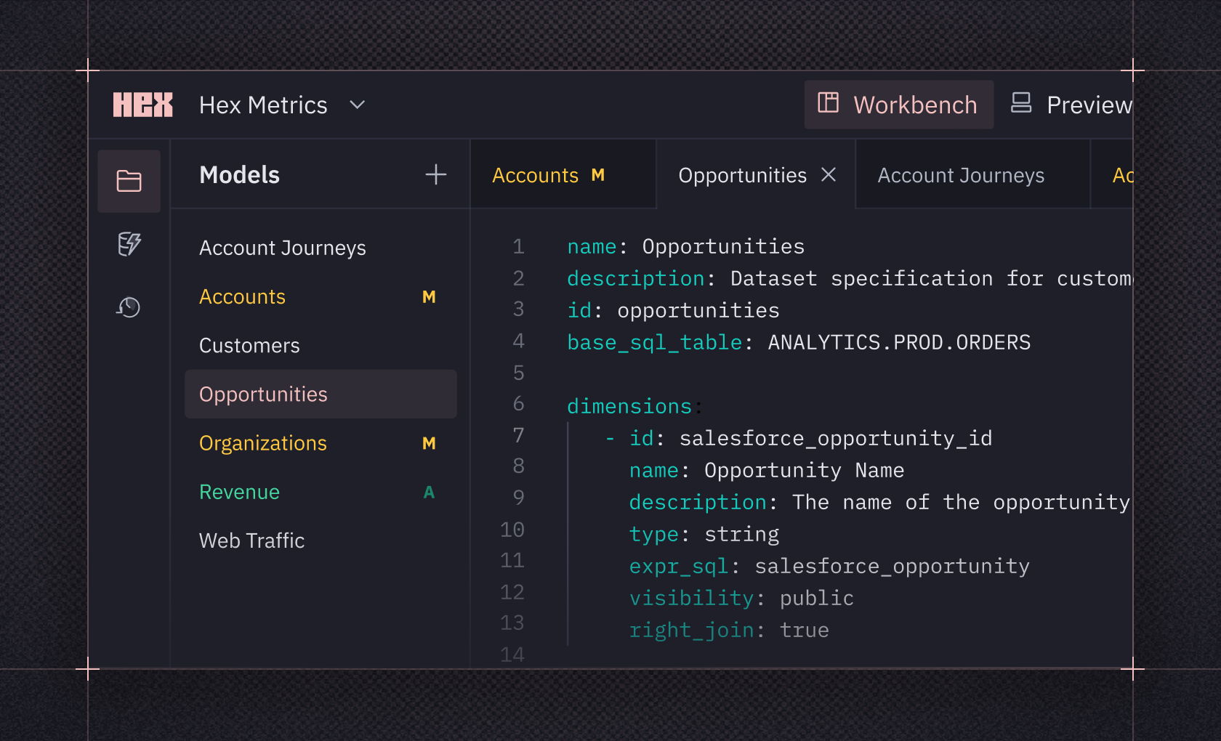Click the Preview mode icon
This screenshot has width=1221, height=741.
1020,103
